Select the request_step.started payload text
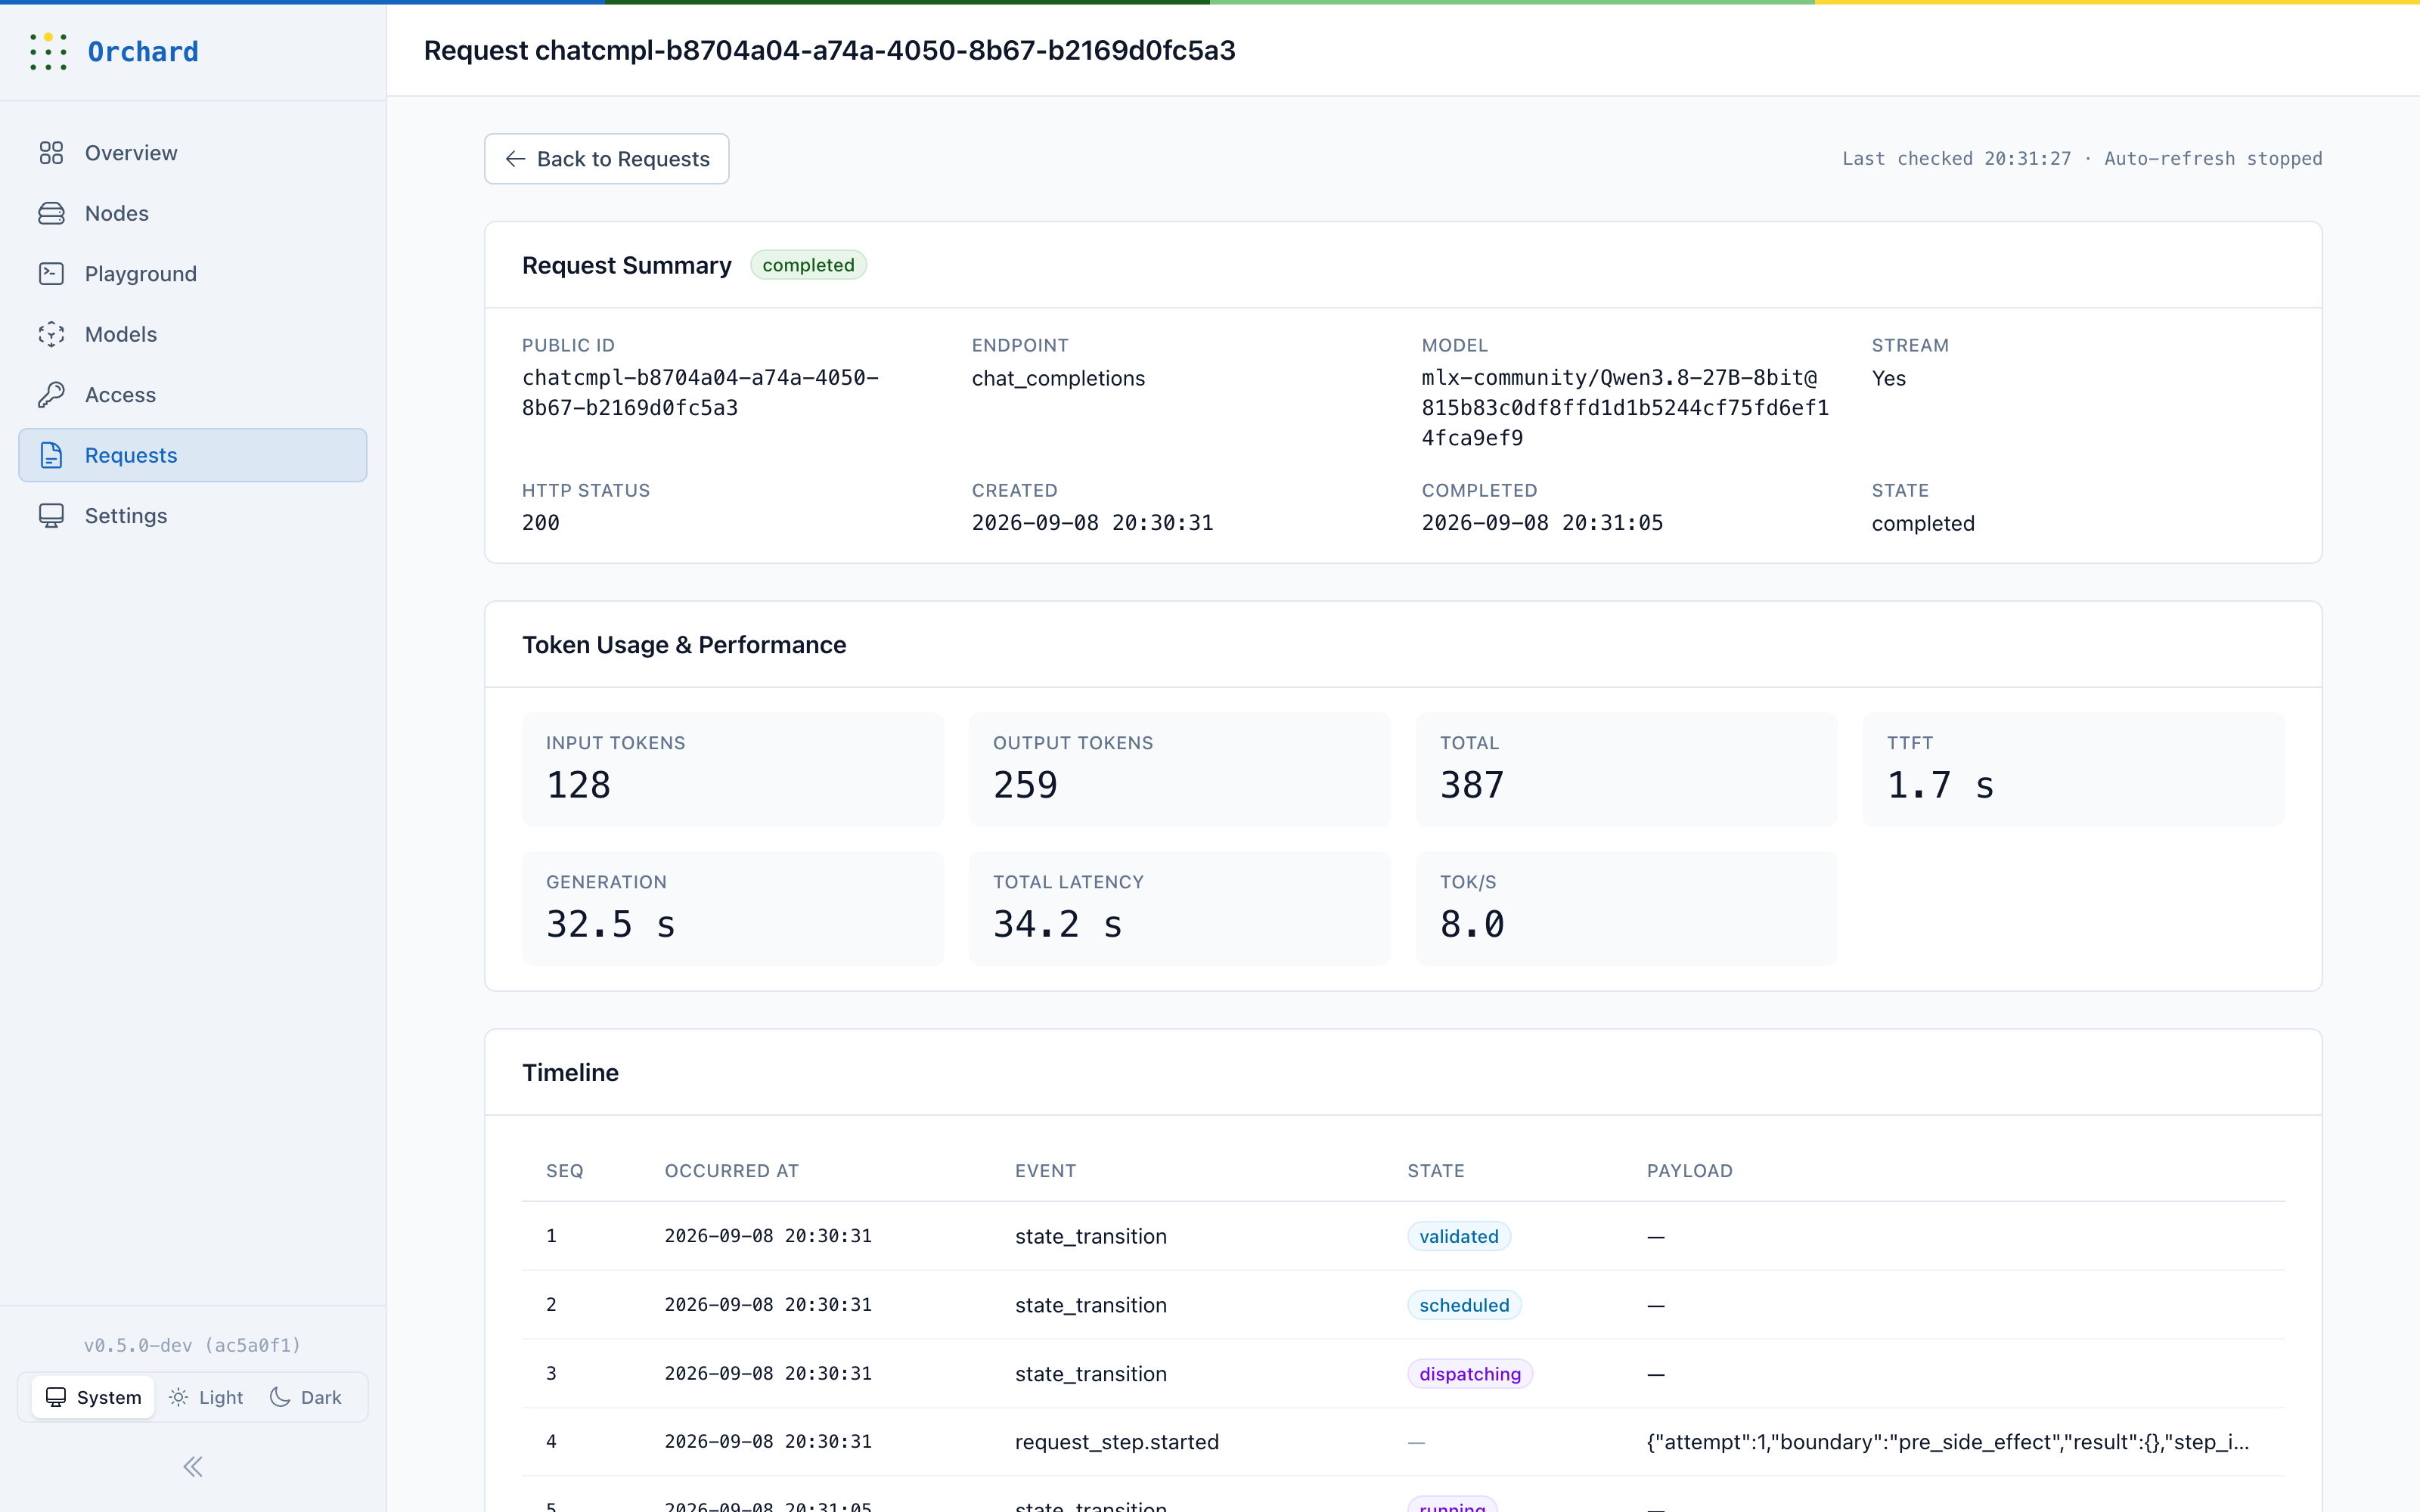 (1948, 1442)
